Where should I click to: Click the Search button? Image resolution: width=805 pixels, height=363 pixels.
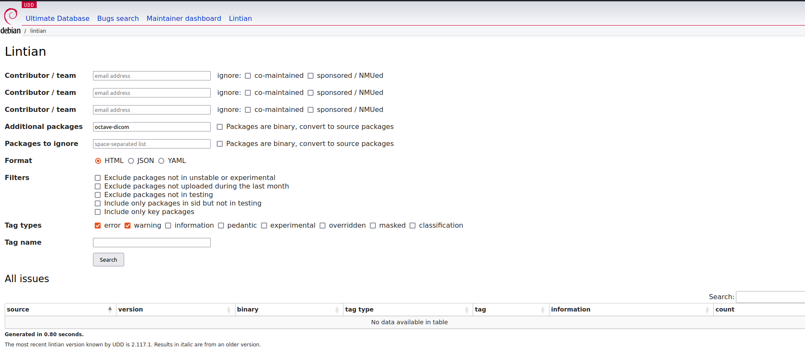(108, 260)
